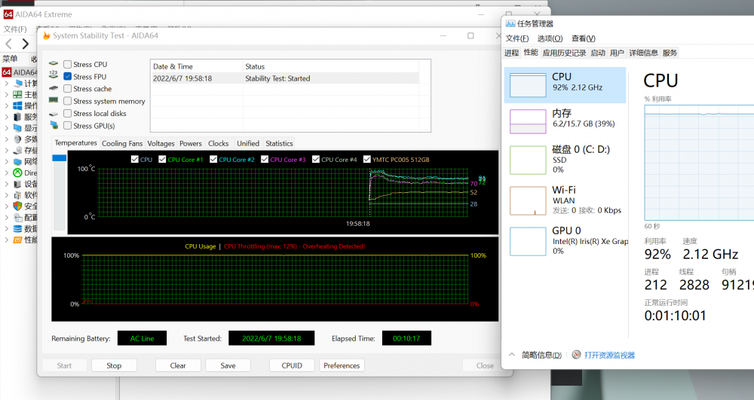The image size is (754, 400).
Task: Switch to Task Manager 进程 tab
Action: coord(512,53)
